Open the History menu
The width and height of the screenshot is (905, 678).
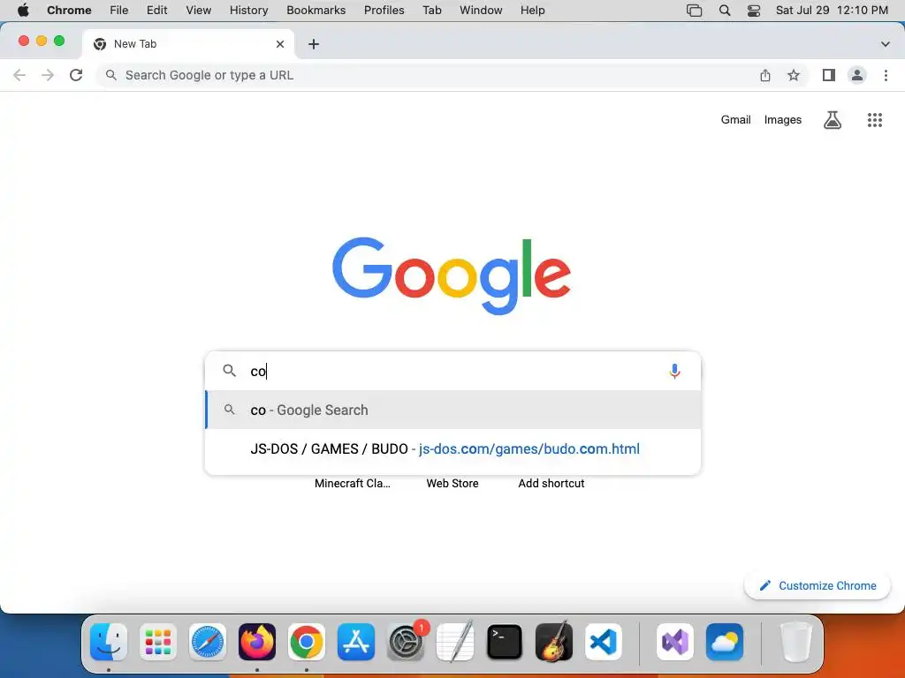[x=248, y=11]
